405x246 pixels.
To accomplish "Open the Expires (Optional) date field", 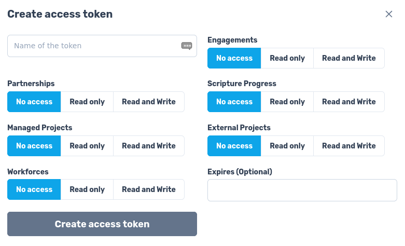I will coord(302,190).
